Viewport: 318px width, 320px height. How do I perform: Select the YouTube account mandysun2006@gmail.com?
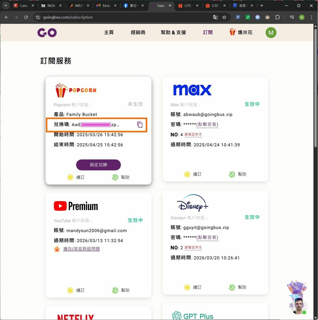click(97, 231)
